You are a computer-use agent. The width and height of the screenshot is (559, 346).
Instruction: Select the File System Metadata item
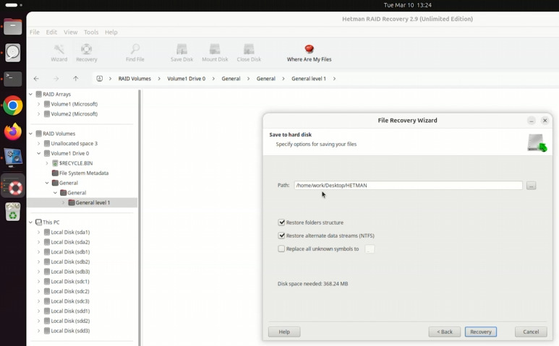point(80,173)
